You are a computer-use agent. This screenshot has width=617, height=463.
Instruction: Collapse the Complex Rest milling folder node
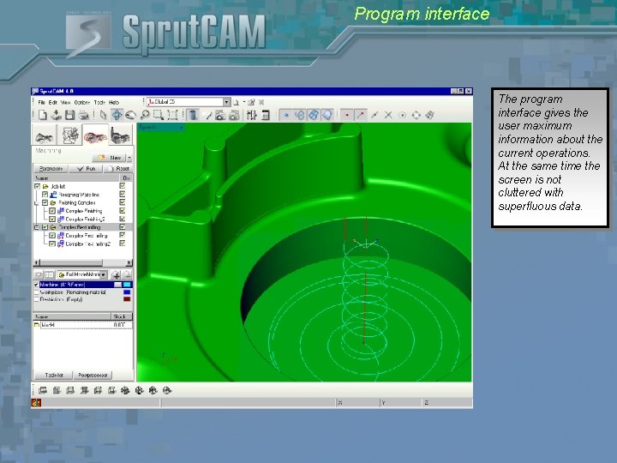tap(37, 227)
